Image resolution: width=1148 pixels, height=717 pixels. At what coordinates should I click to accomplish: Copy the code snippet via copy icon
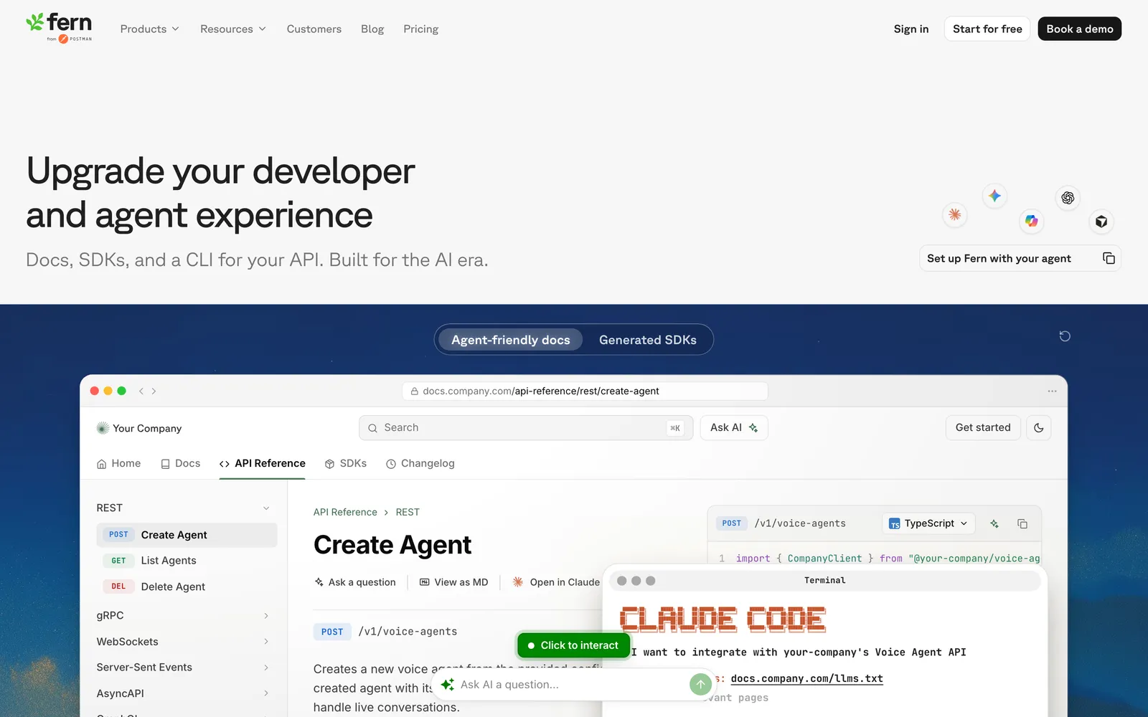(1022, 523)
